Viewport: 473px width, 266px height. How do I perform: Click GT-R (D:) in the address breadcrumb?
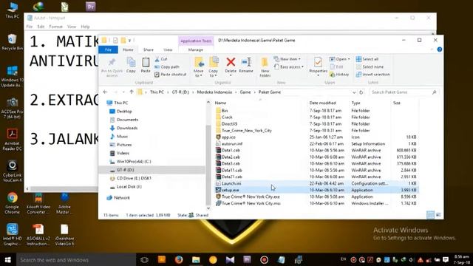click(x=180, y=92)
